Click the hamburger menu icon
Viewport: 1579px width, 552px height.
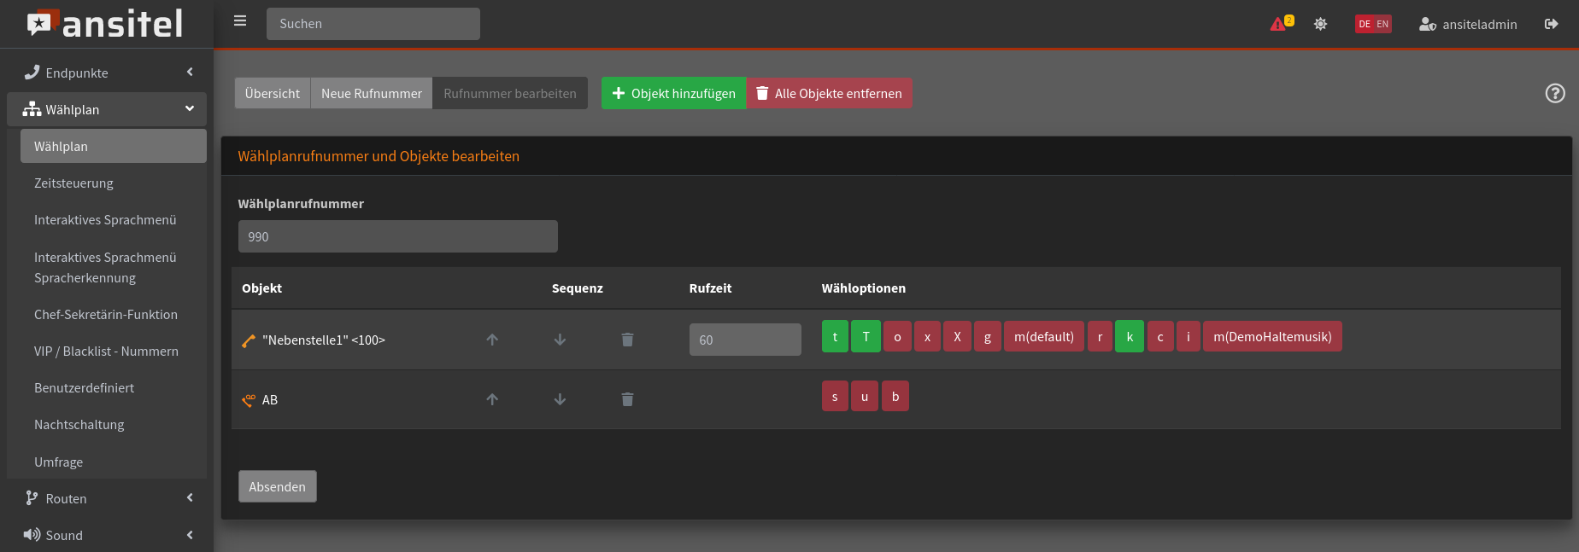(x=240, y=21)
